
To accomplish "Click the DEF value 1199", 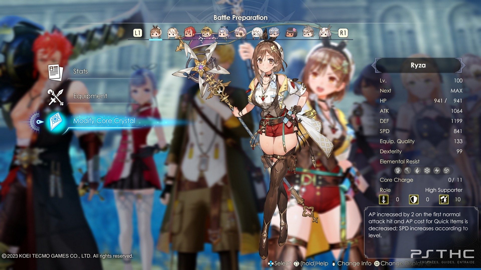I will [x=457, y=121].
